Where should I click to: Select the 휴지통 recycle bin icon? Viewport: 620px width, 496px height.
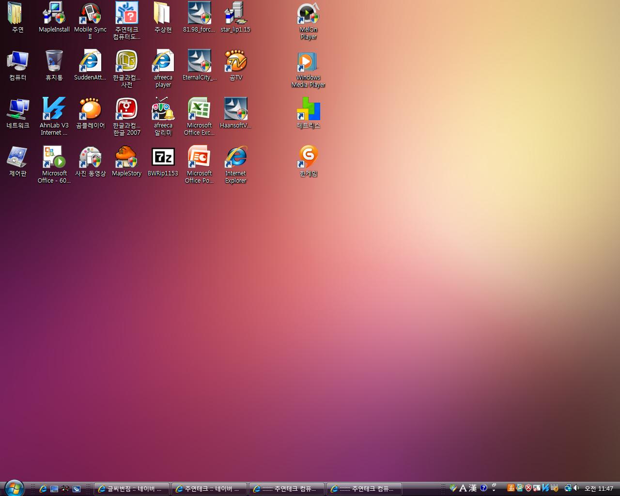pos(54,65)
